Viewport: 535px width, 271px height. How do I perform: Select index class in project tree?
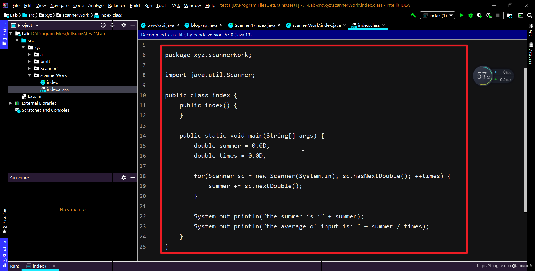(52, 82)
